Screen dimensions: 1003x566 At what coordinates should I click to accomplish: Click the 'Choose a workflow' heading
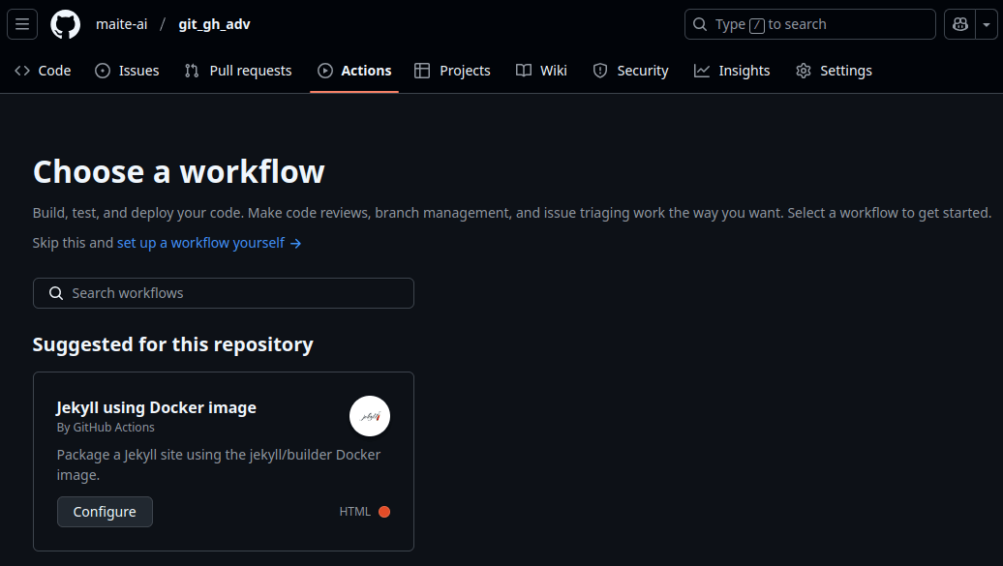click(178, 171)
